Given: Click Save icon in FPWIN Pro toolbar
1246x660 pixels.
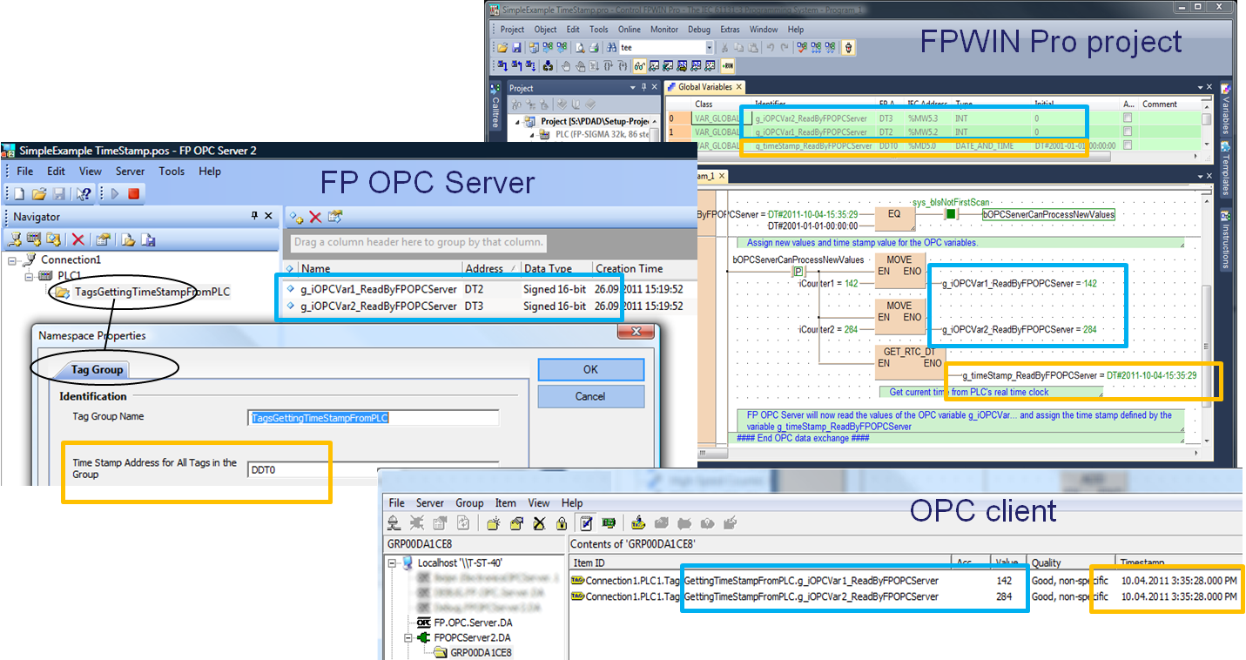Looking at the screenshot, I should (516, 47).
